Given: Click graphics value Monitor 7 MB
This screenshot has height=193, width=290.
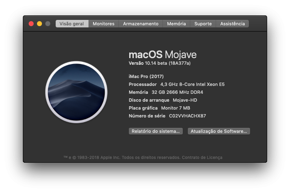Looking at the screenshot, I should (x=175, y=108).
